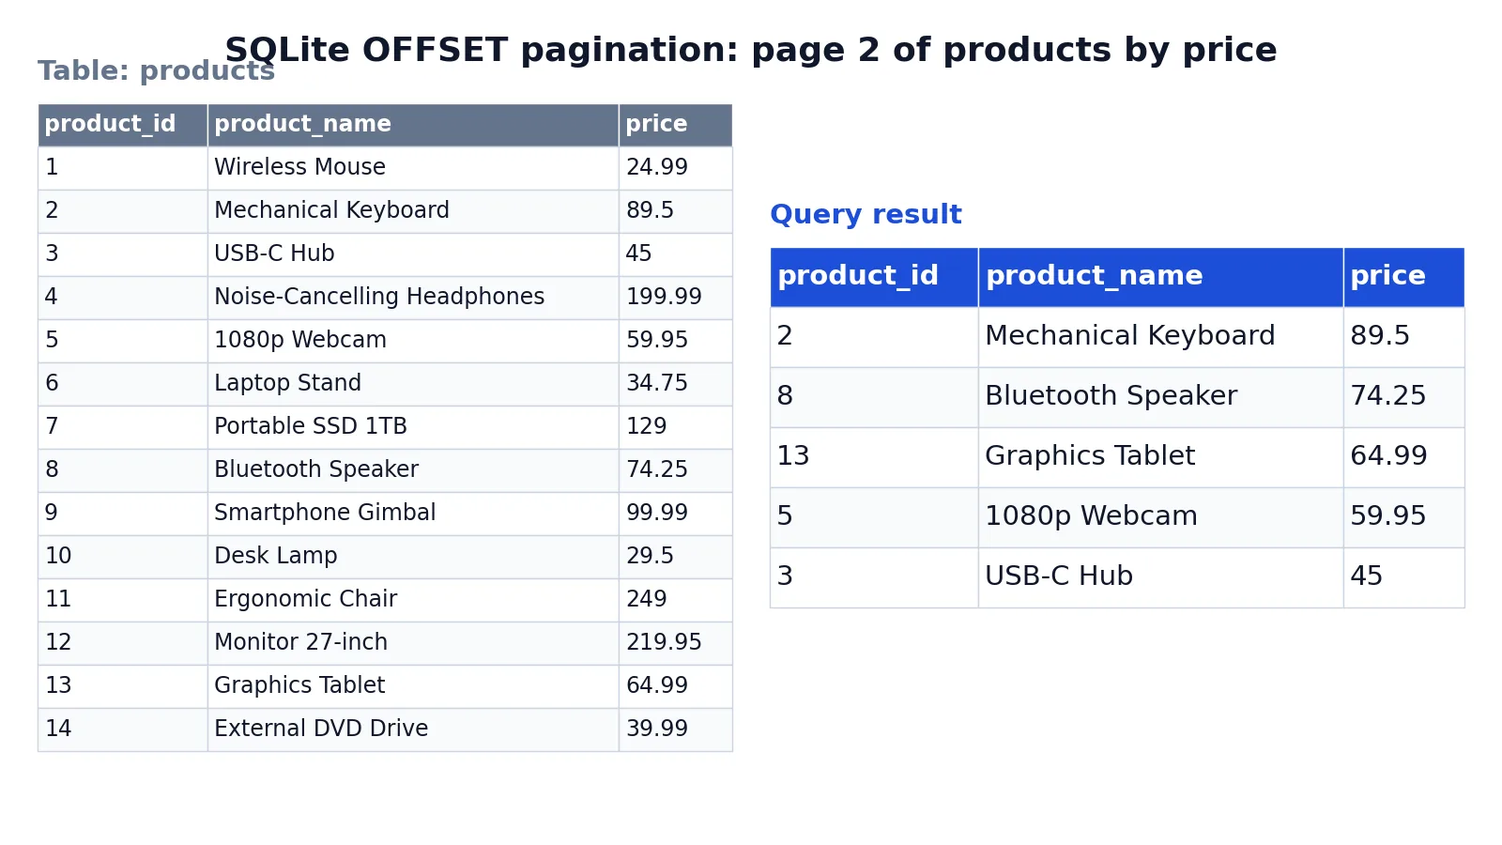The image size is (1502, 845).
Task: Click the 'Table: products' heading
Action: pyautogui.click(x=156, y=71)
